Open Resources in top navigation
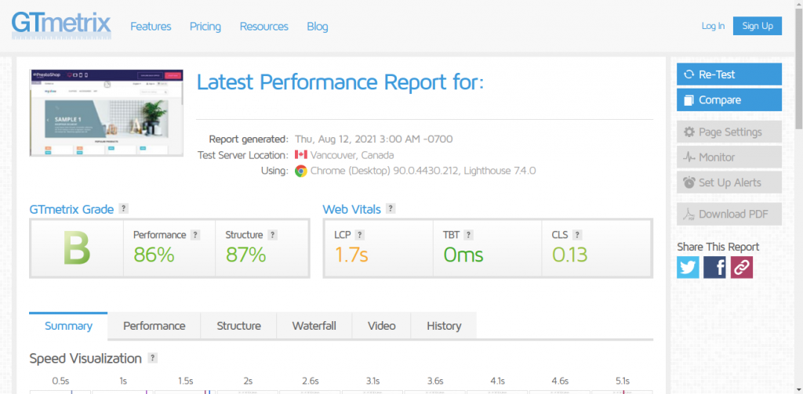The height and width of the screenshot is (394, 803). [x=263, y=27]
